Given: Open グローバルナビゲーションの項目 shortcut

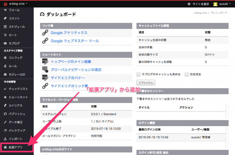Looking at the screenshot, I should [76, 70].
